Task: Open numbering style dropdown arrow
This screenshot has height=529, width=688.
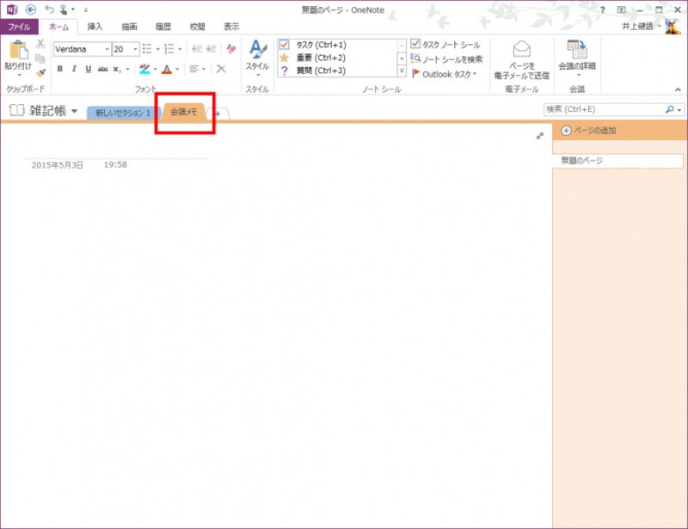Action: pos(180,49)
